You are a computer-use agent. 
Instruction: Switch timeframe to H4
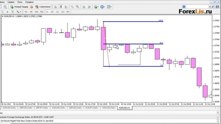point(52,12)
